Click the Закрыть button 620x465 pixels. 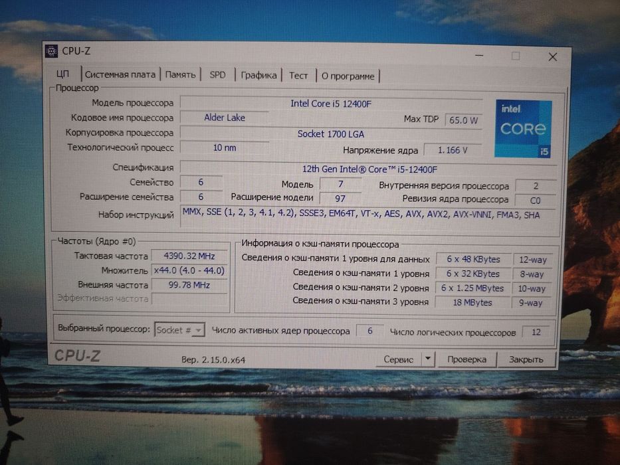click(x=526, y=359)
